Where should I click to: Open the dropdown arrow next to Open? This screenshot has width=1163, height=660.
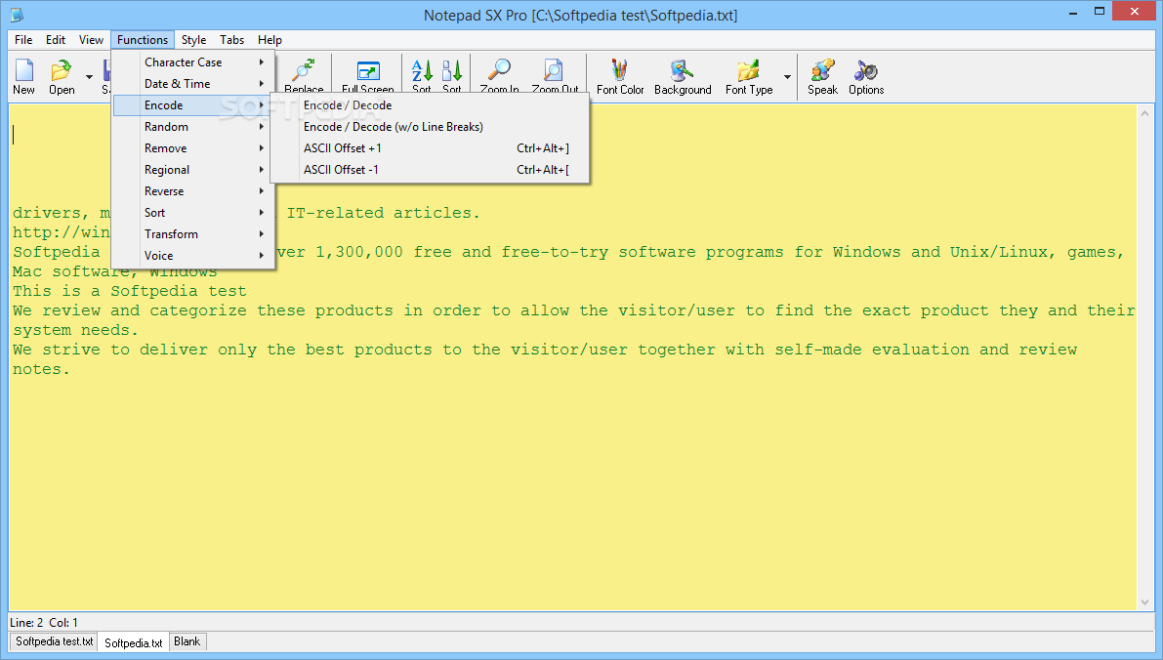click(x=89, y=77)
